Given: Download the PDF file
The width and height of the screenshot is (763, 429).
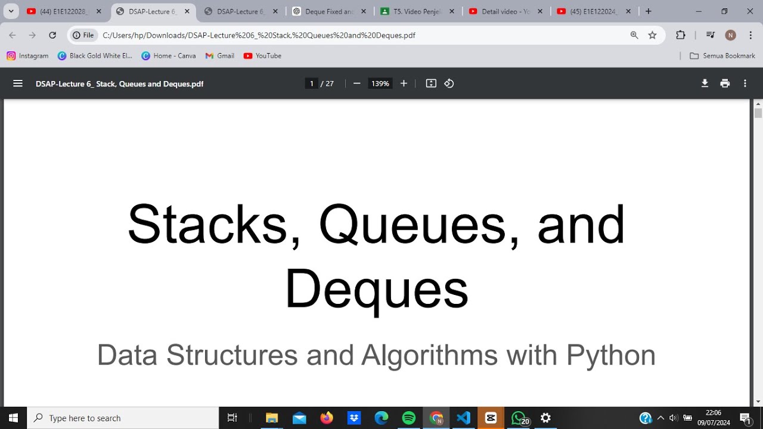Looking at the screenshot, I should 705,83.
